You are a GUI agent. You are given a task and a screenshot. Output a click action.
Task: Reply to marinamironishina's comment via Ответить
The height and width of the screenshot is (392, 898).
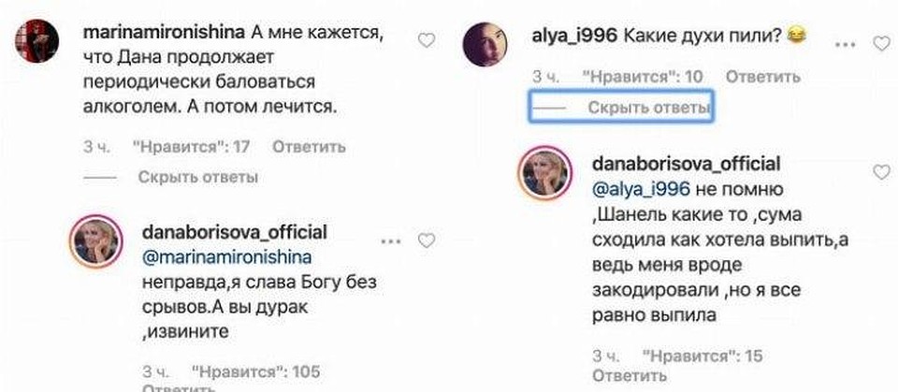(x=309, y=147)
